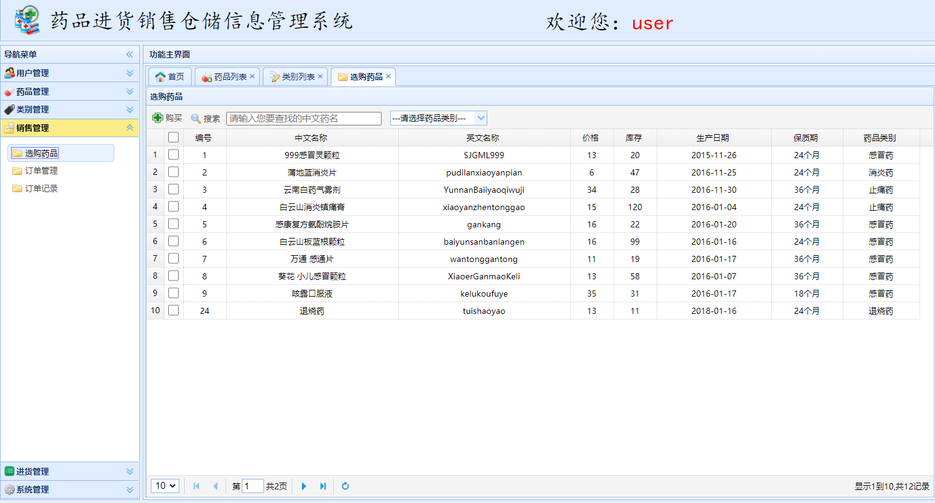935x503 pixels.
Task: Check the select-all checkbox in the table header
Action: tap(173, 137)
